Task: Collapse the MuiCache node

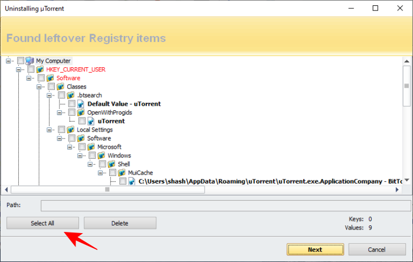Action: (100, 173)
